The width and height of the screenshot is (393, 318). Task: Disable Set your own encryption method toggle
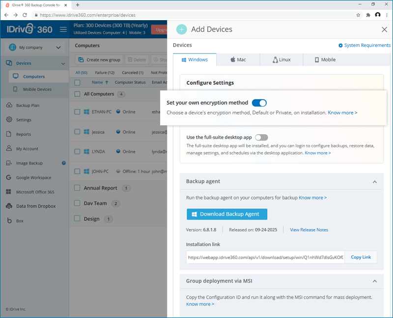point(259,103)
